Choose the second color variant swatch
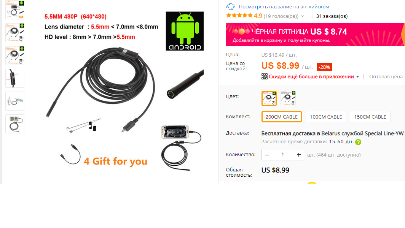 [288, 98]
